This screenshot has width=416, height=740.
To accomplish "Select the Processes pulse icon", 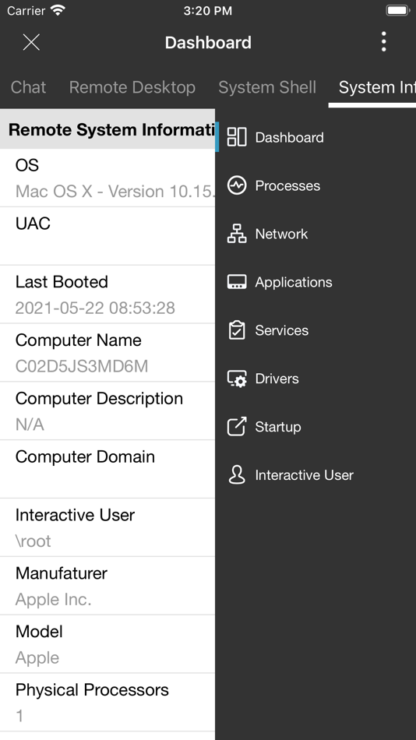I will (237, 185).
